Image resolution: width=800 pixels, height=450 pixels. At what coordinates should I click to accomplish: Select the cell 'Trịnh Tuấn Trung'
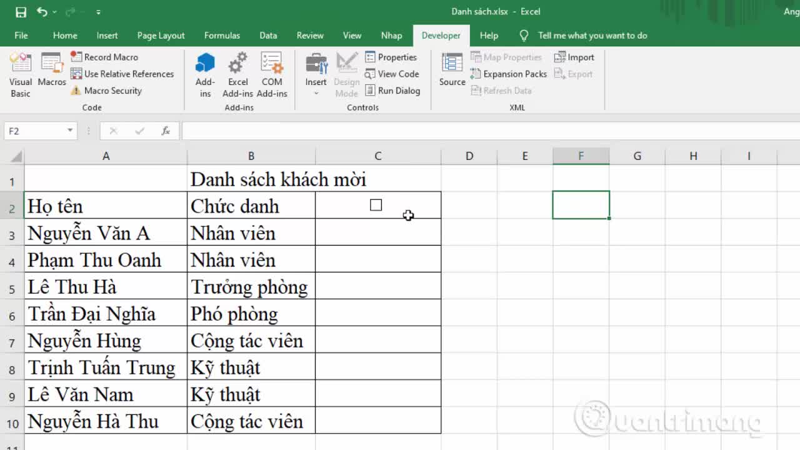click(106, 367)
